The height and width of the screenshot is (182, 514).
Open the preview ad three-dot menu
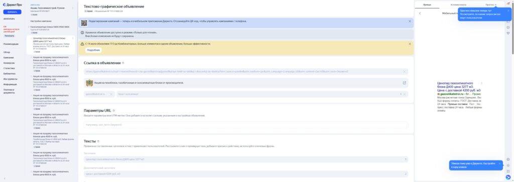(481, 83)
